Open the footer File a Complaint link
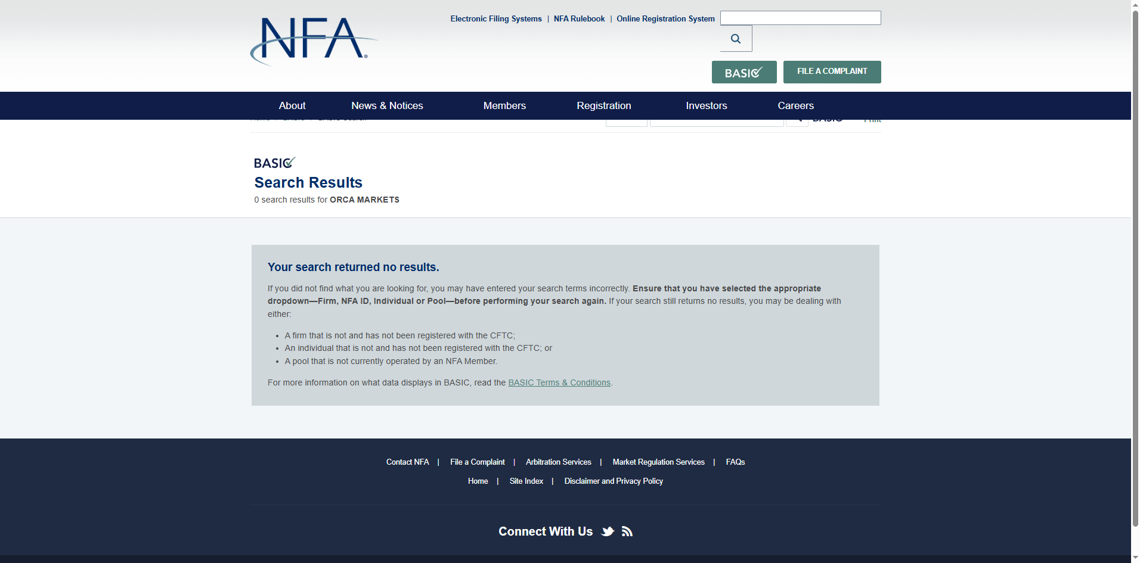The height and width of the screenshot is (563, 1140). (x=477, y=462)
